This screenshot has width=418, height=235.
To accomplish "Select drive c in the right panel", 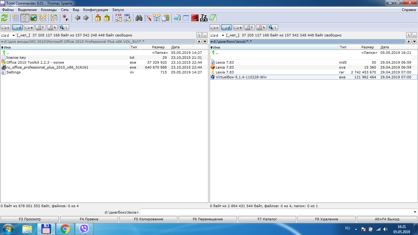I will [x=215, y=28].
